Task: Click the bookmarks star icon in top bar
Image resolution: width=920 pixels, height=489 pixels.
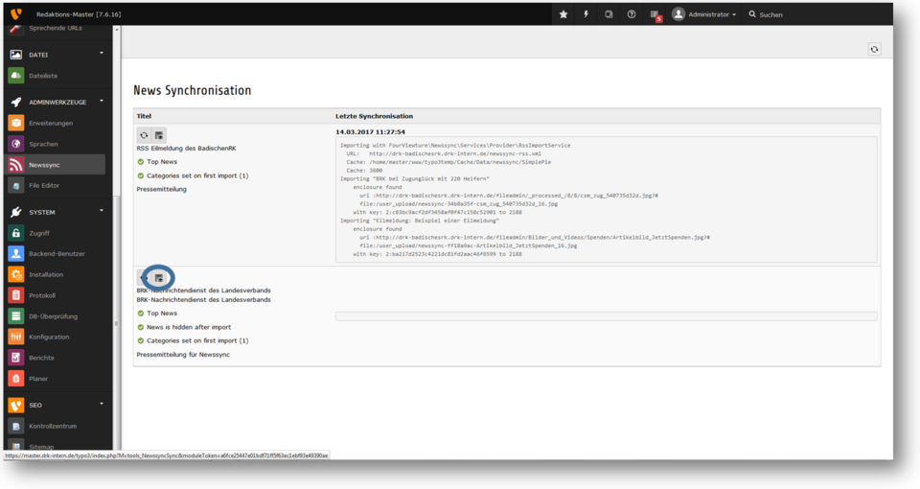Action: [563, 14]
